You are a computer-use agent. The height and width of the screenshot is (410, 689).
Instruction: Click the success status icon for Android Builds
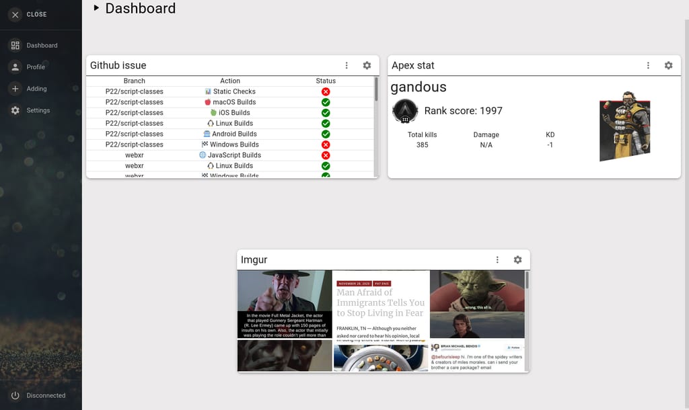326,134
